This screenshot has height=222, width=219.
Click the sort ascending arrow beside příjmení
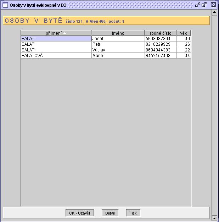click(x=64, y=33)
